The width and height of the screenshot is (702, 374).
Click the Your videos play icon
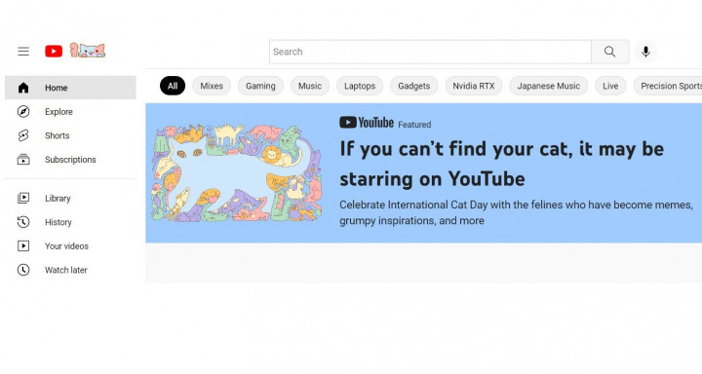pos(23,245)
